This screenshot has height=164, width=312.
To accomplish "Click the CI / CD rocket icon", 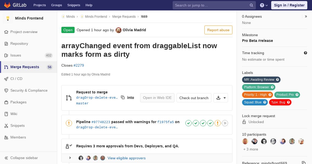I will click(6, 79).
